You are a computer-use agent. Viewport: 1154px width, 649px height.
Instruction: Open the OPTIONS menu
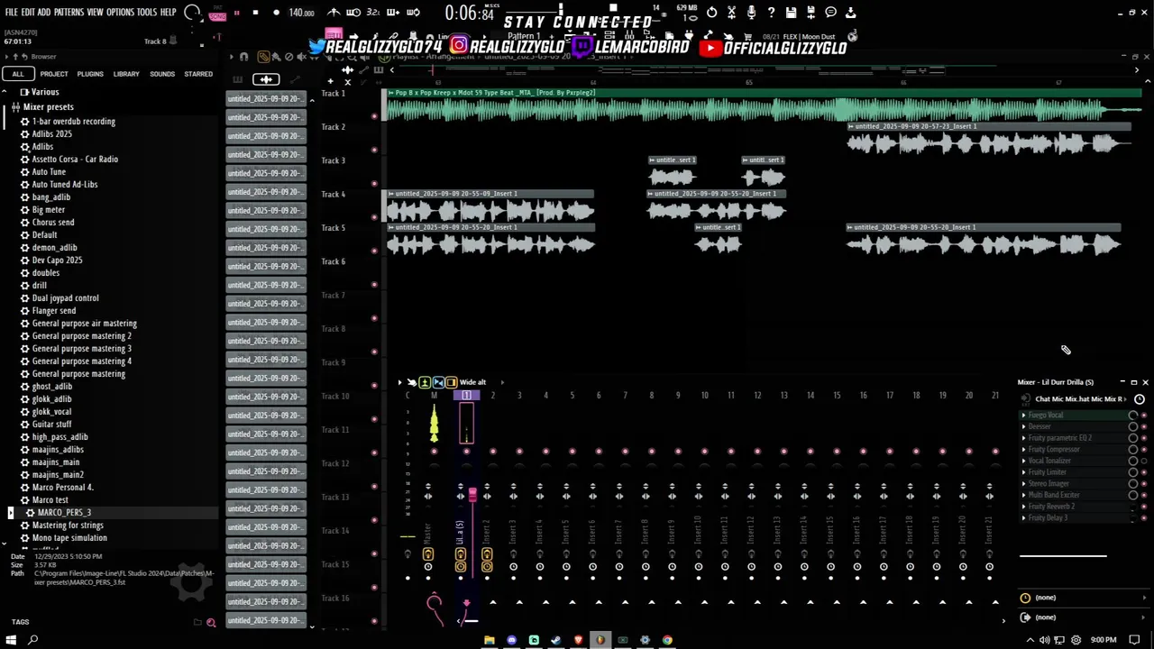[120, 13]
